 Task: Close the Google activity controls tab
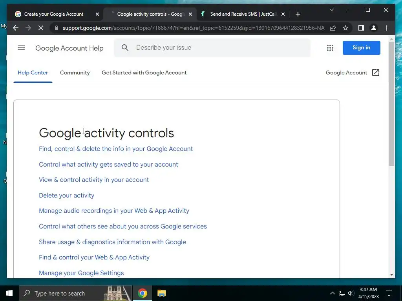tap(190, 14)
